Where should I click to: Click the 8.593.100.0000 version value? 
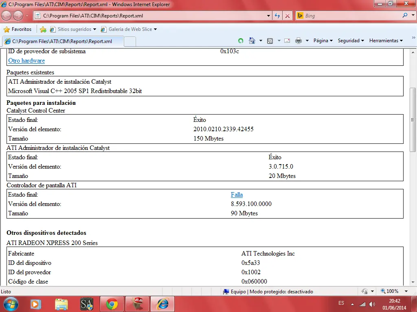pyautogui.click(x=251, y=204)
